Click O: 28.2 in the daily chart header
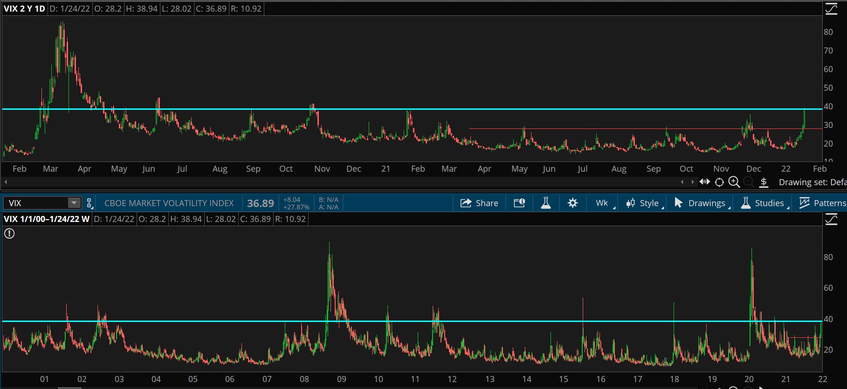This screenshot has height=389, width=847. (x=108, y=9)
